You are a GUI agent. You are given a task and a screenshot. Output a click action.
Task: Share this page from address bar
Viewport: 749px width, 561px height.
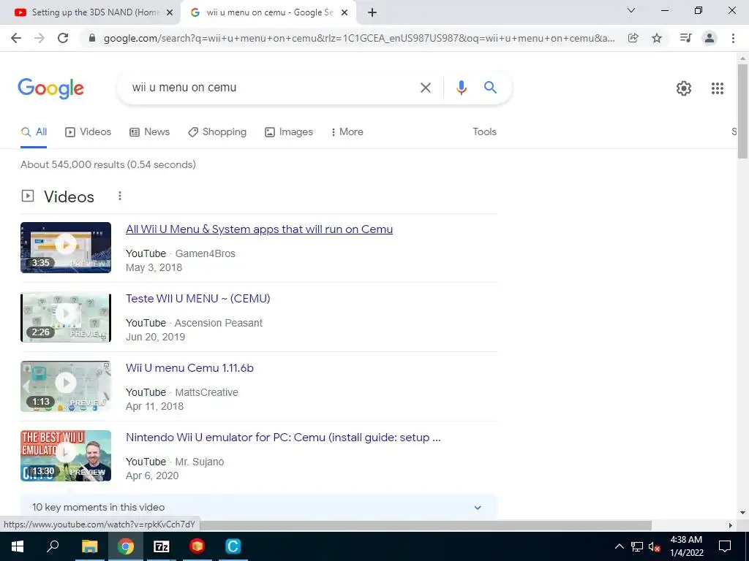coord(633,38)
